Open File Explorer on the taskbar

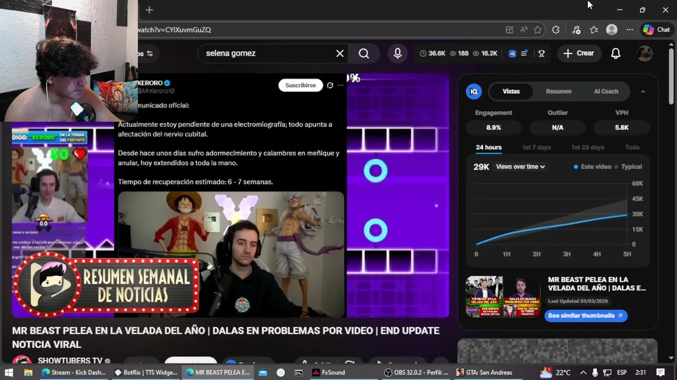tap(28, 372)
